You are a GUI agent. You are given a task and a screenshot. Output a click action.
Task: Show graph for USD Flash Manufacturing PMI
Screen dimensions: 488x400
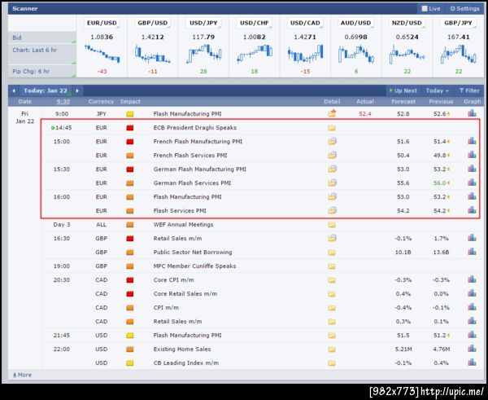472,335
